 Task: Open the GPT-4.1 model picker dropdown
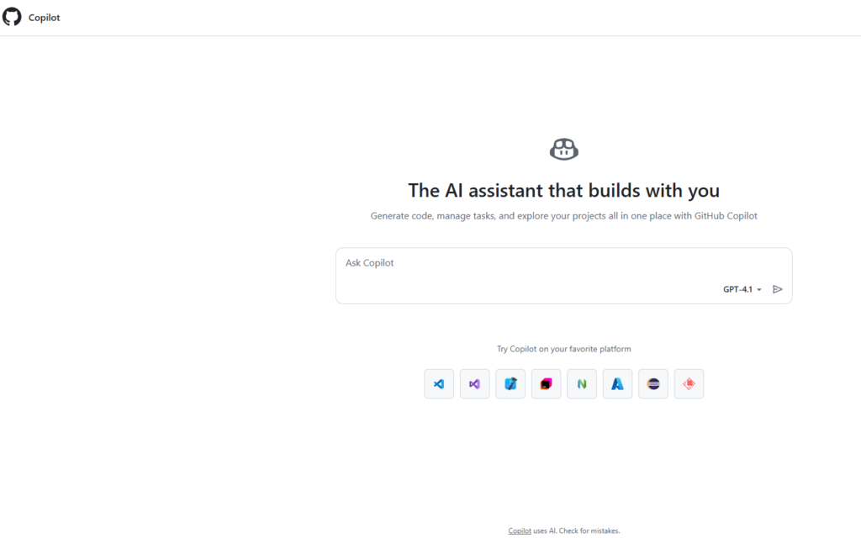click(742, 289)
